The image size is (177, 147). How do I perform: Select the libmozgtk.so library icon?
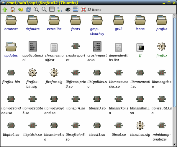[162, 72]
